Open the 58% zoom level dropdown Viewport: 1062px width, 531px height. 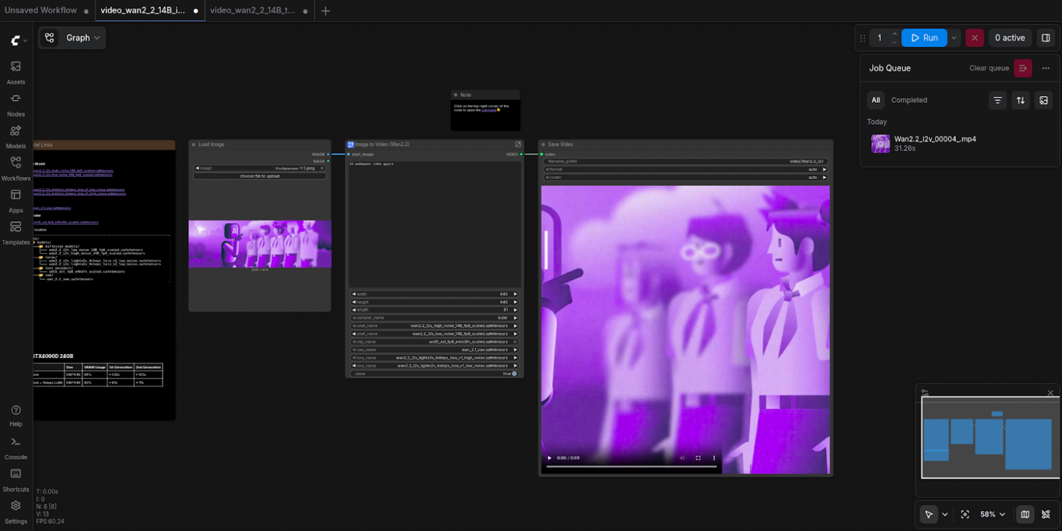click(x=992, y=515)
